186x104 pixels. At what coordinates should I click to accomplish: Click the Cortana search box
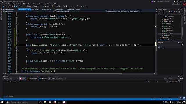pos(21,102)
